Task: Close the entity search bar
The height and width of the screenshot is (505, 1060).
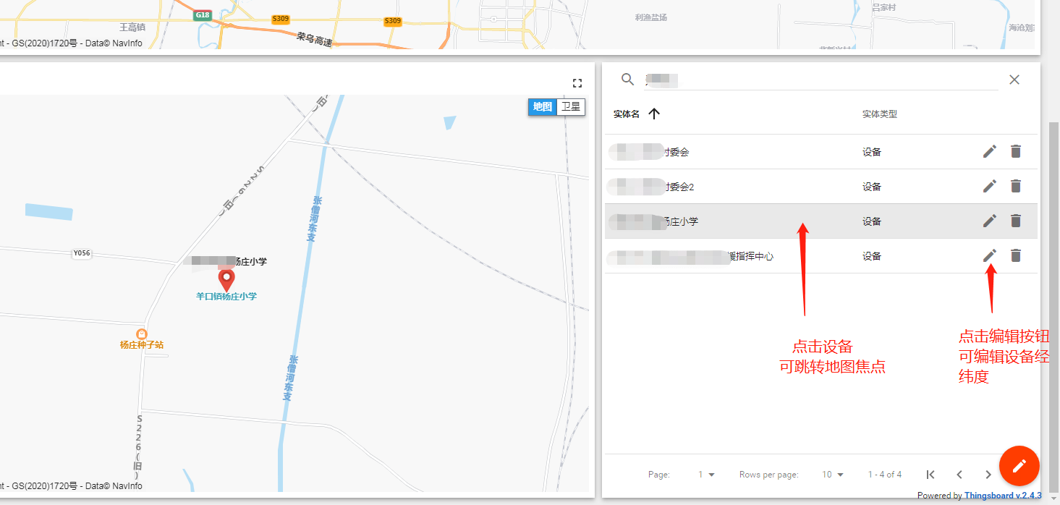Action: (x=1014, y=80)
